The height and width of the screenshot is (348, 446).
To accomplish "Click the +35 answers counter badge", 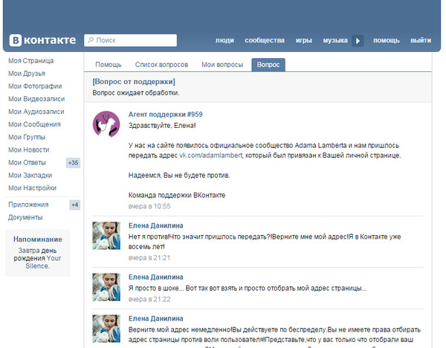I will [73, 163].
